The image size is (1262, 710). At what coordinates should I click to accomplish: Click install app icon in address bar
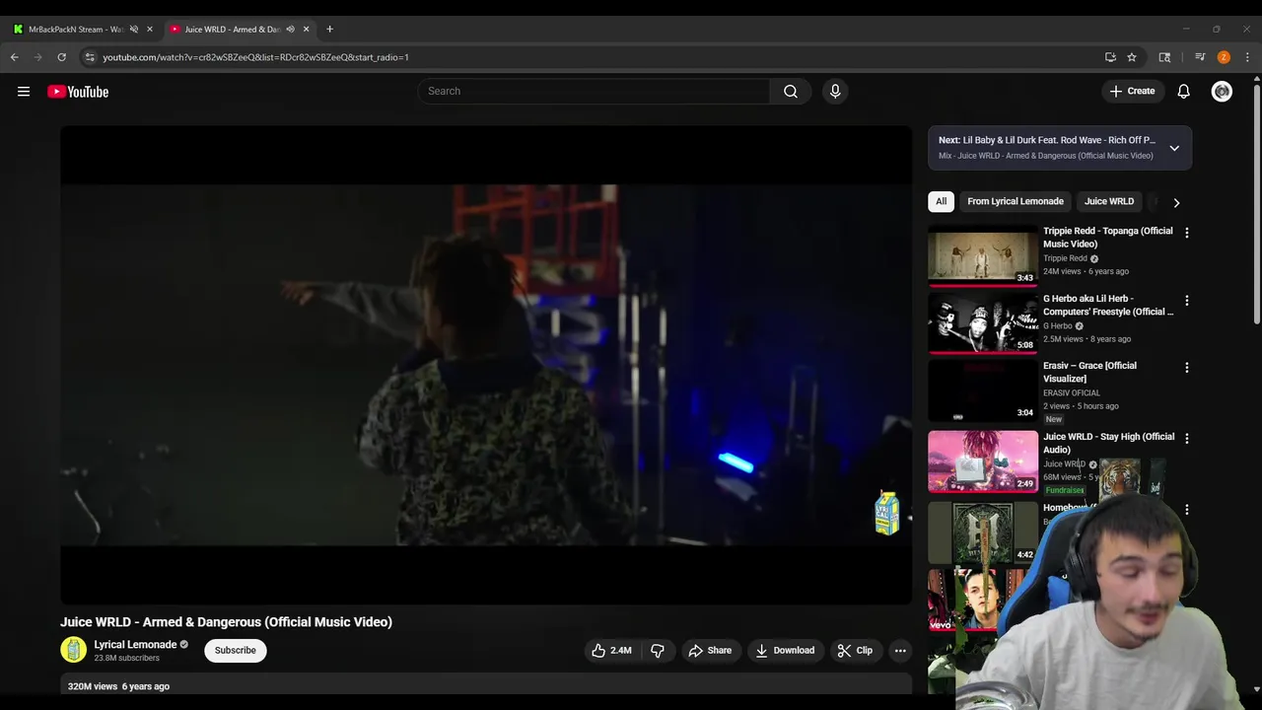pos(1110,57)
